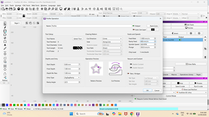Toggle the Shear switch in the status bar

point(25,109)
